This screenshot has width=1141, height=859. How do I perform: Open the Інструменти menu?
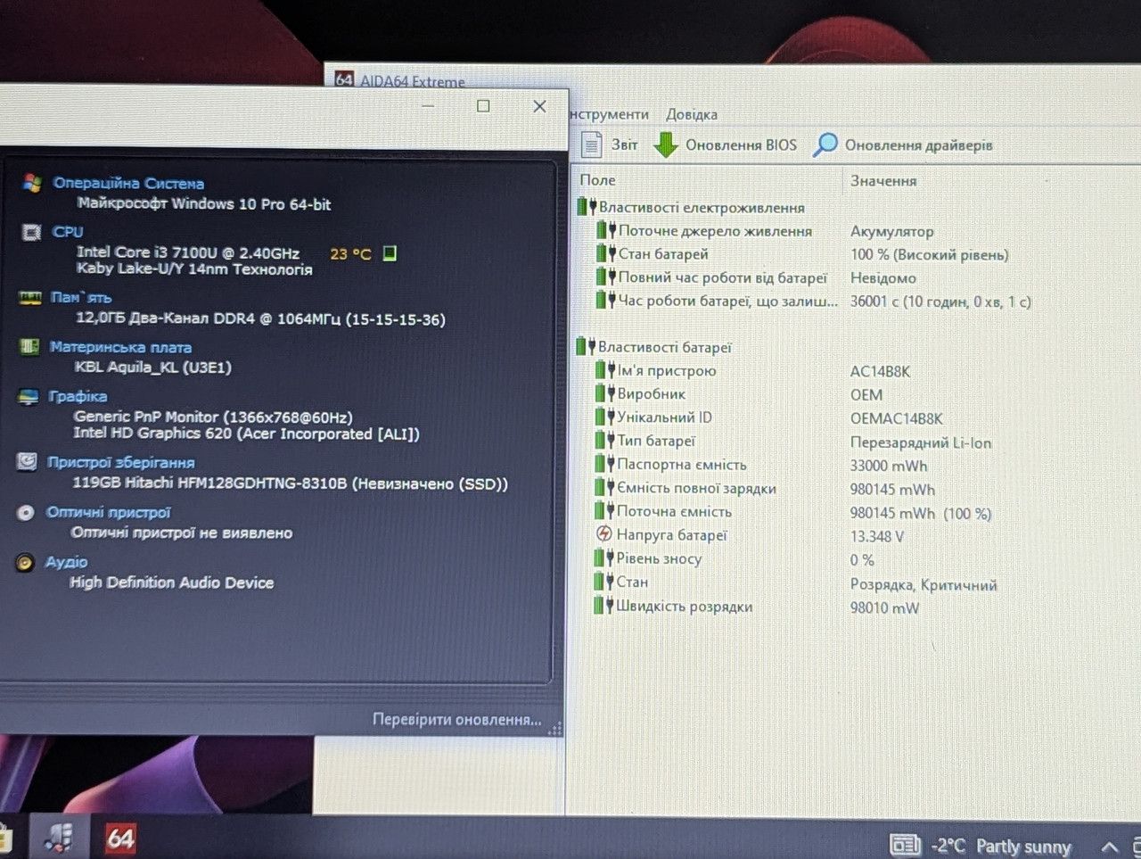click(610, 114)
